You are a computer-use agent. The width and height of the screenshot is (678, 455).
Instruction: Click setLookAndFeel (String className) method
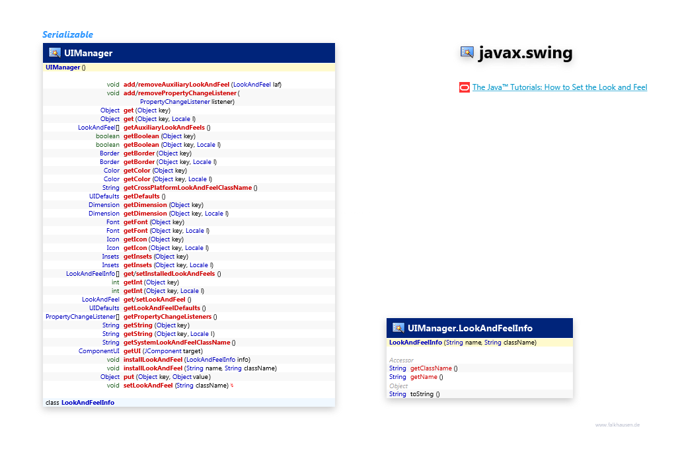click(176, 386)
